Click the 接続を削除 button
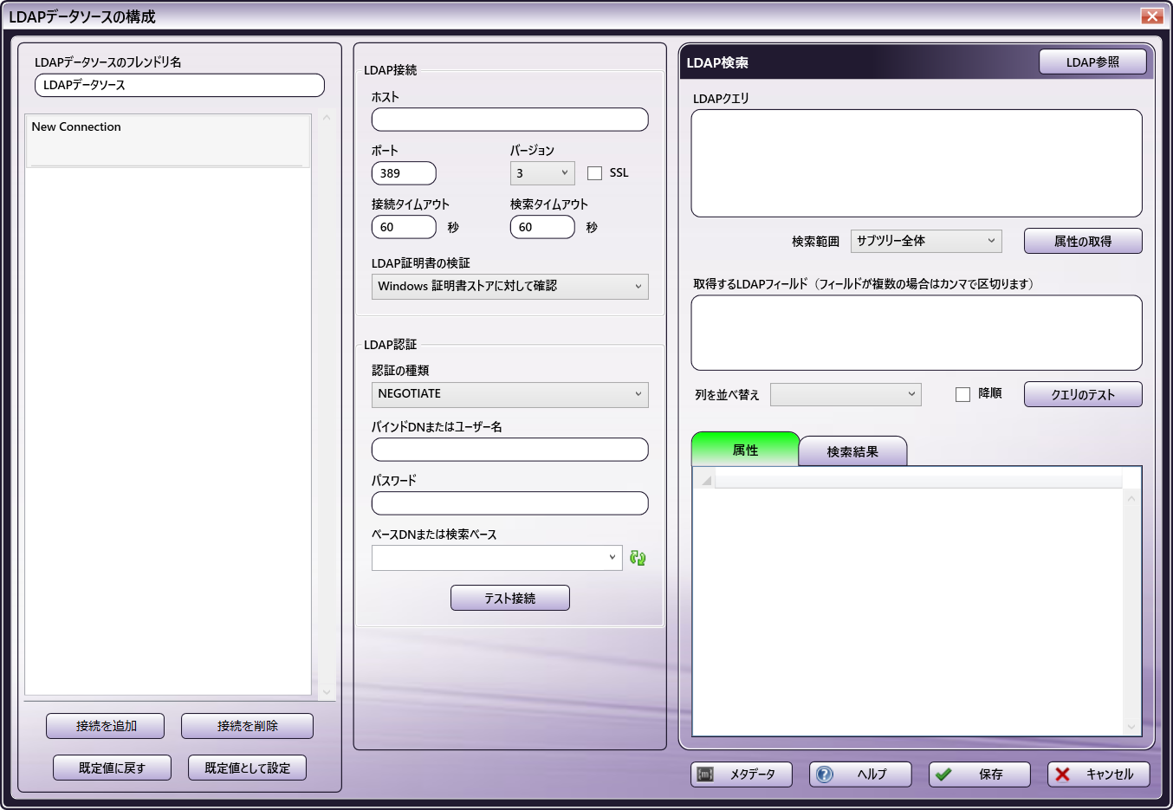 click(247, 726)
